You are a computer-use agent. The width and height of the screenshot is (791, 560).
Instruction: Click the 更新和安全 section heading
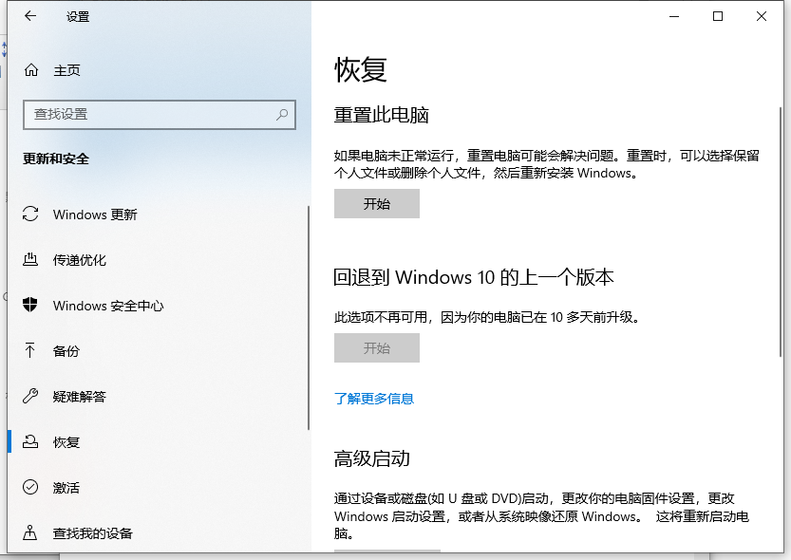pos(59,159)
